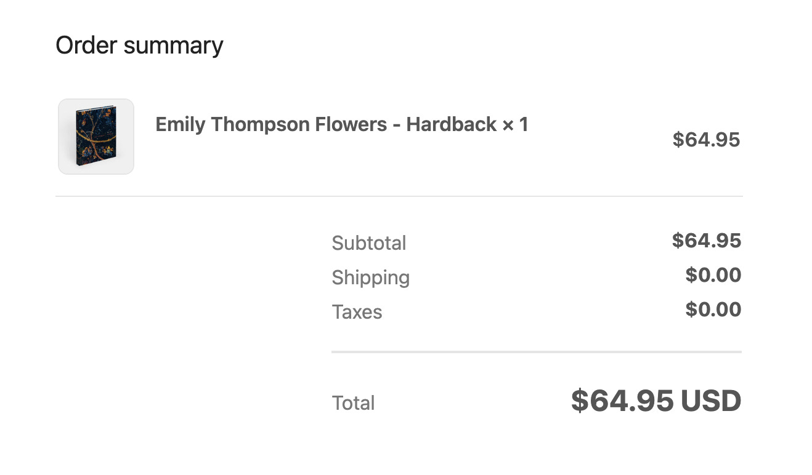Click the Taxes label
Image resolution: width=812 pixels, height=475 pixels.
tap(357, 312)
